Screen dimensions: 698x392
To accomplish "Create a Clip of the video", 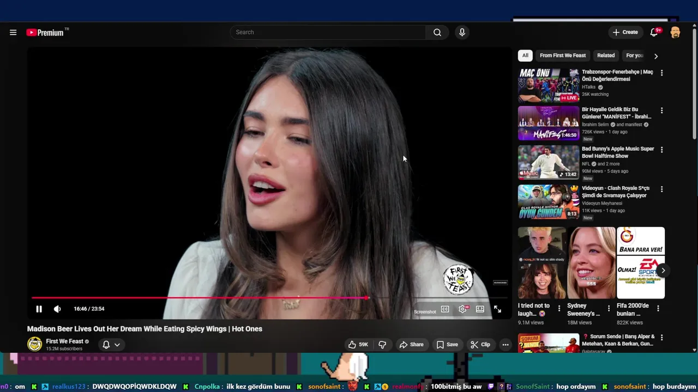I will pyautogui.click(x=480, y=345).
